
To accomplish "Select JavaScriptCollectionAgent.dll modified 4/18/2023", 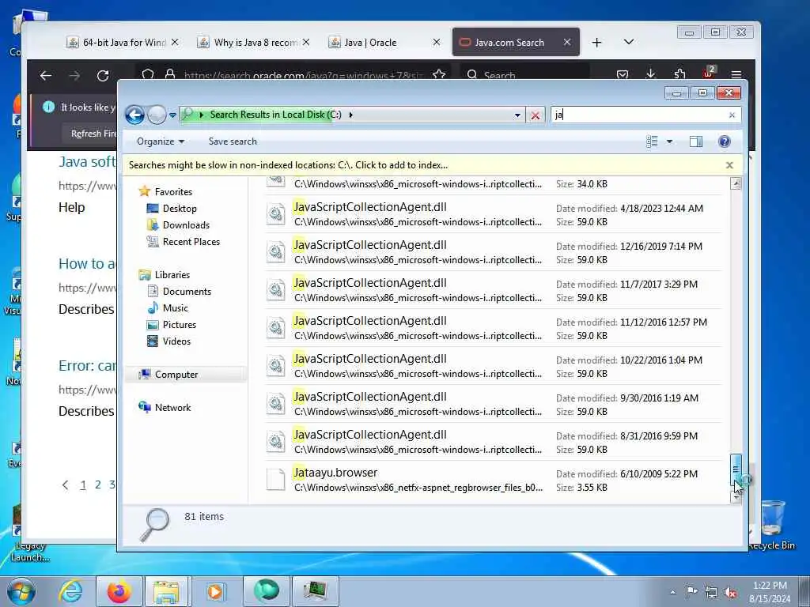I will click(494, 214).
